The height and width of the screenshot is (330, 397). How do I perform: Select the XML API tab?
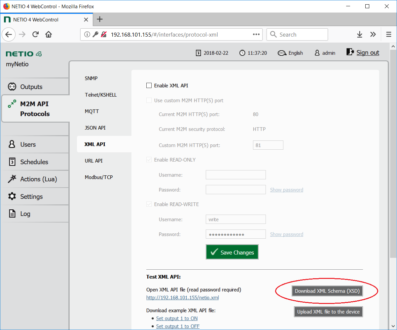click(x=104, y=144)
